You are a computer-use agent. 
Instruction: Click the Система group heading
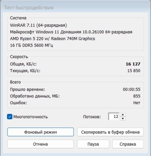(18, 18)
